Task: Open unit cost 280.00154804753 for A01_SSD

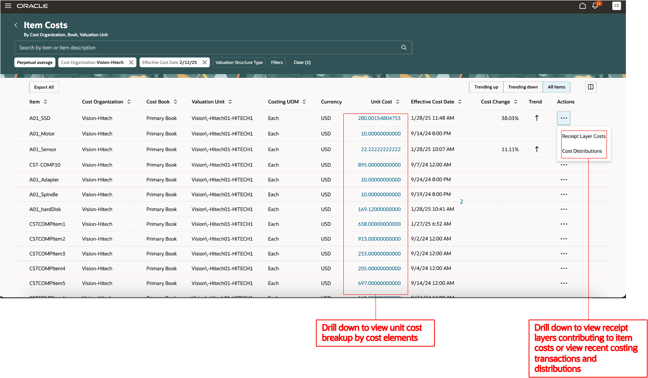Action: pyautogui.click(x=379, y=118)
